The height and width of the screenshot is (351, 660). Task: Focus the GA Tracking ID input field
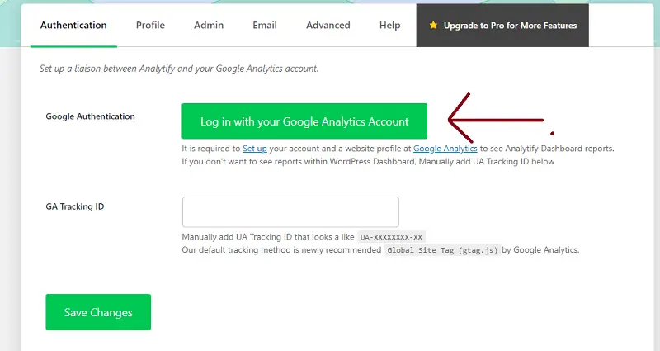(290, 211)
